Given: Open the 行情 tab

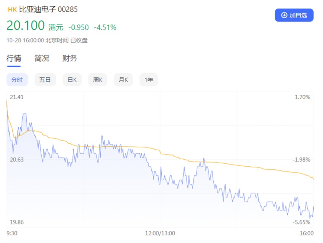Looking at the screenshot, I should coord(14,58).
